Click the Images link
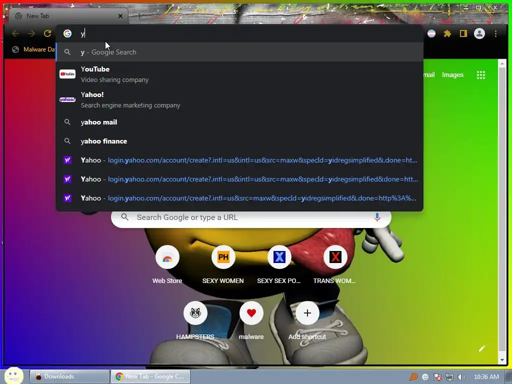Screen dimensions: 512x384 pos(452,75)
